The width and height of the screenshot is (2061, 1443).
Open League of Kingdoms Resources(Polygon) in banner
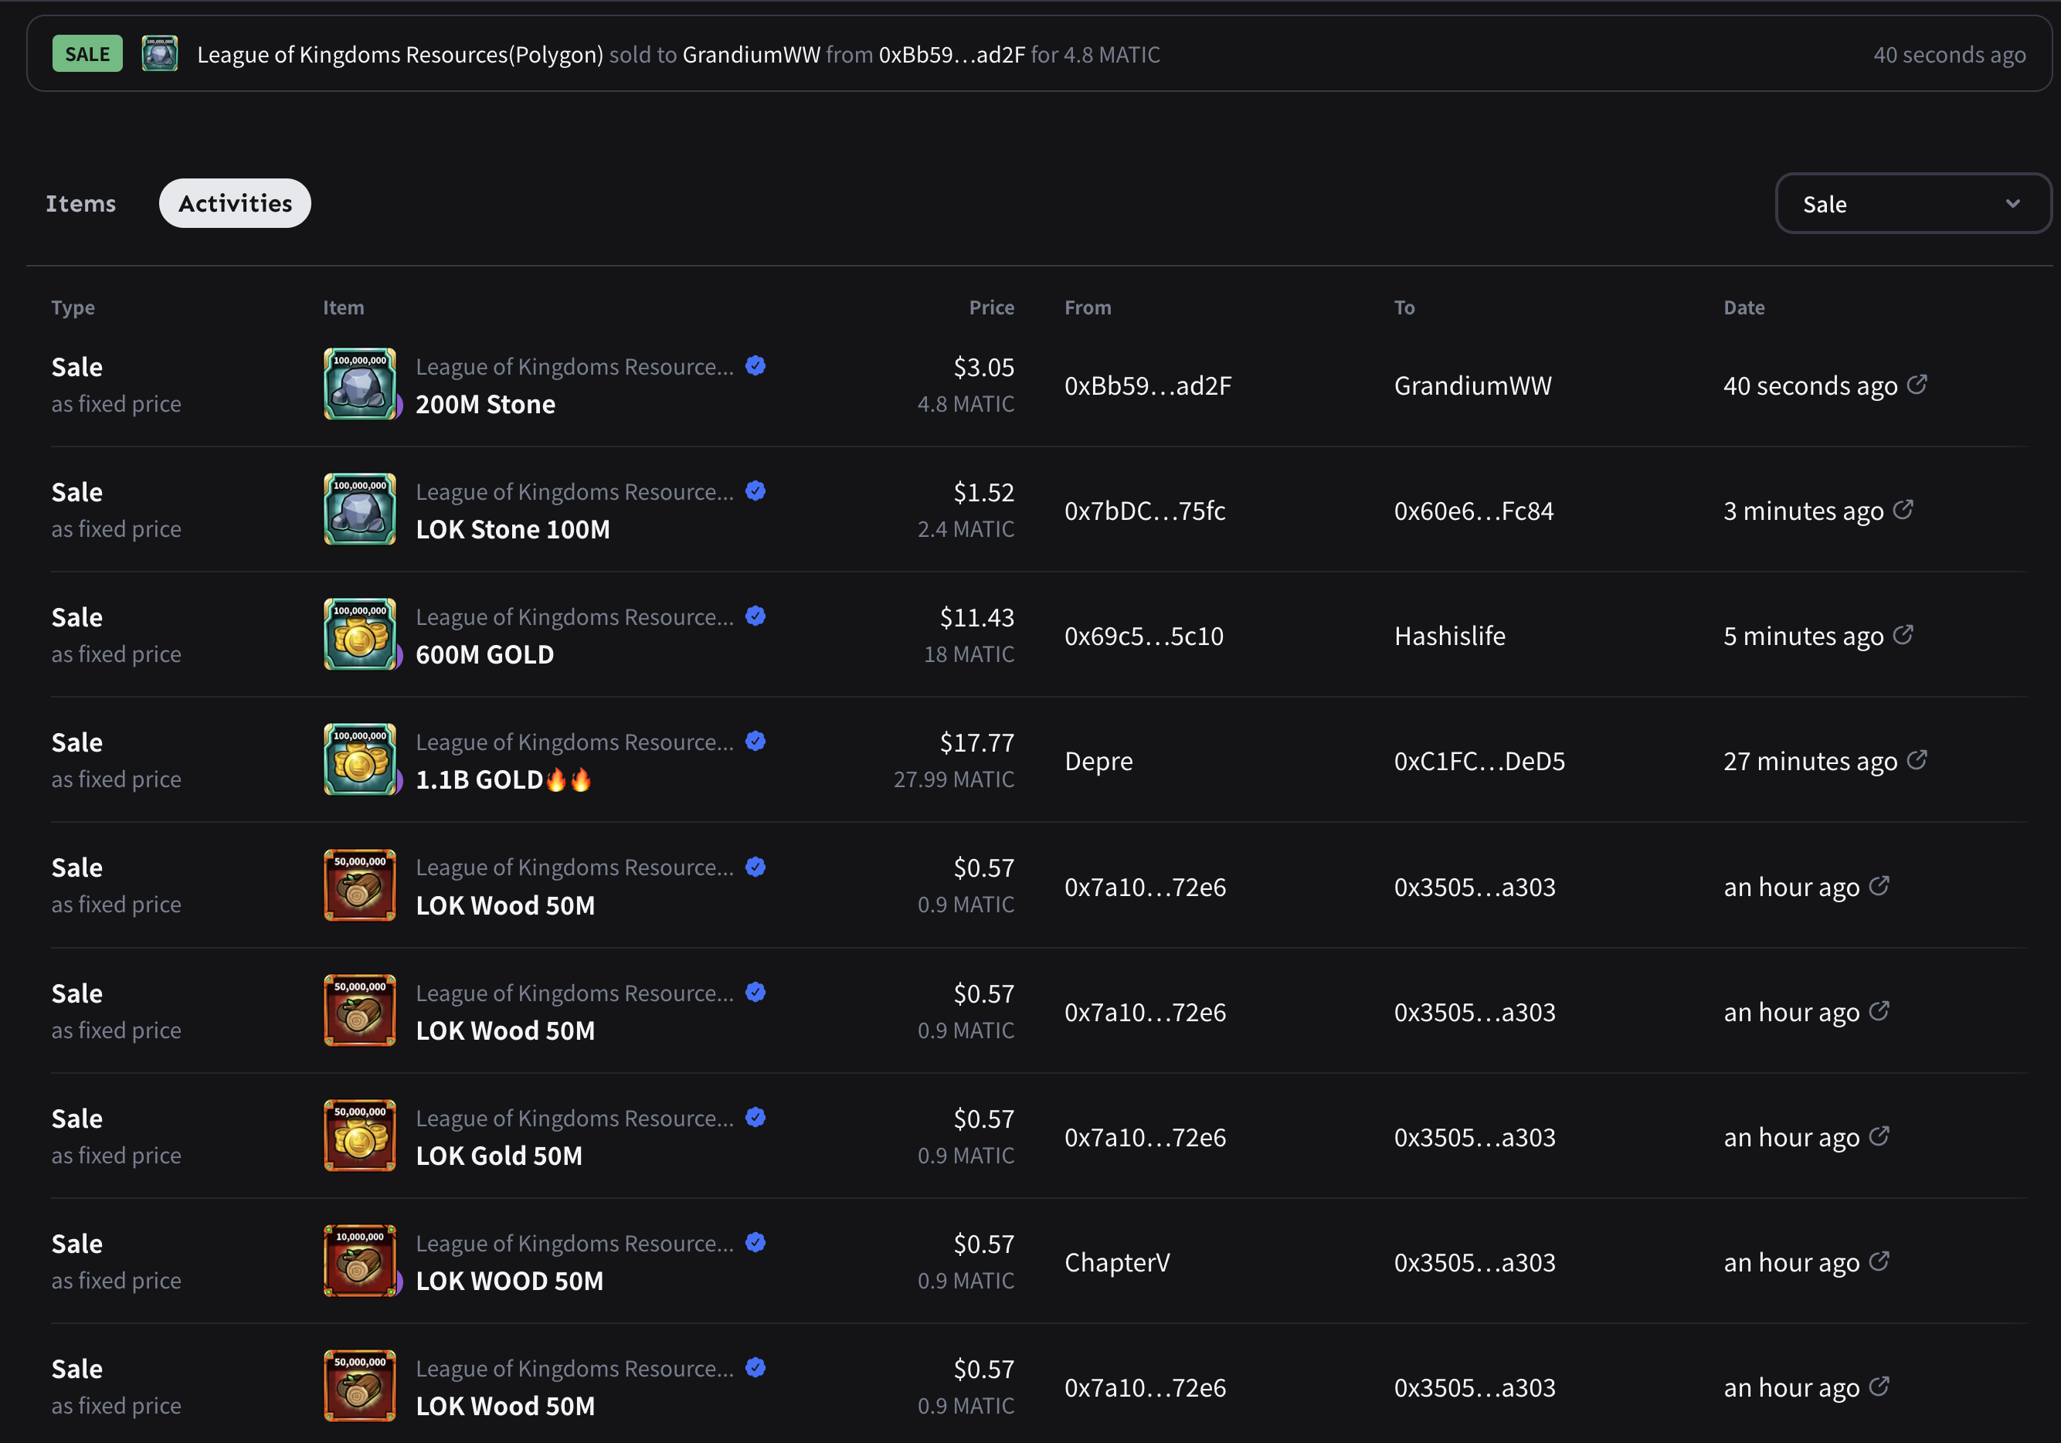pos(400,55)
